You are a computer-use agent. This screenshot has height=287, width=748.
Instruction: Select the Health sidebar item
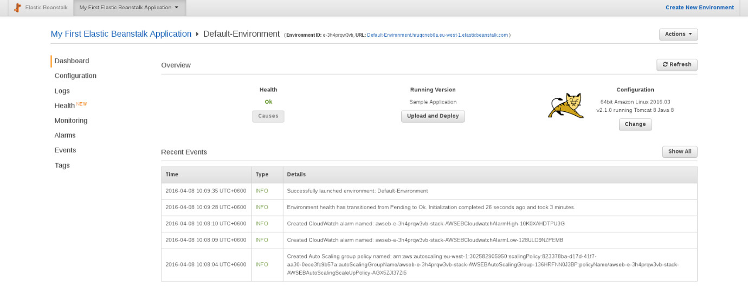[x=65, y=105]
